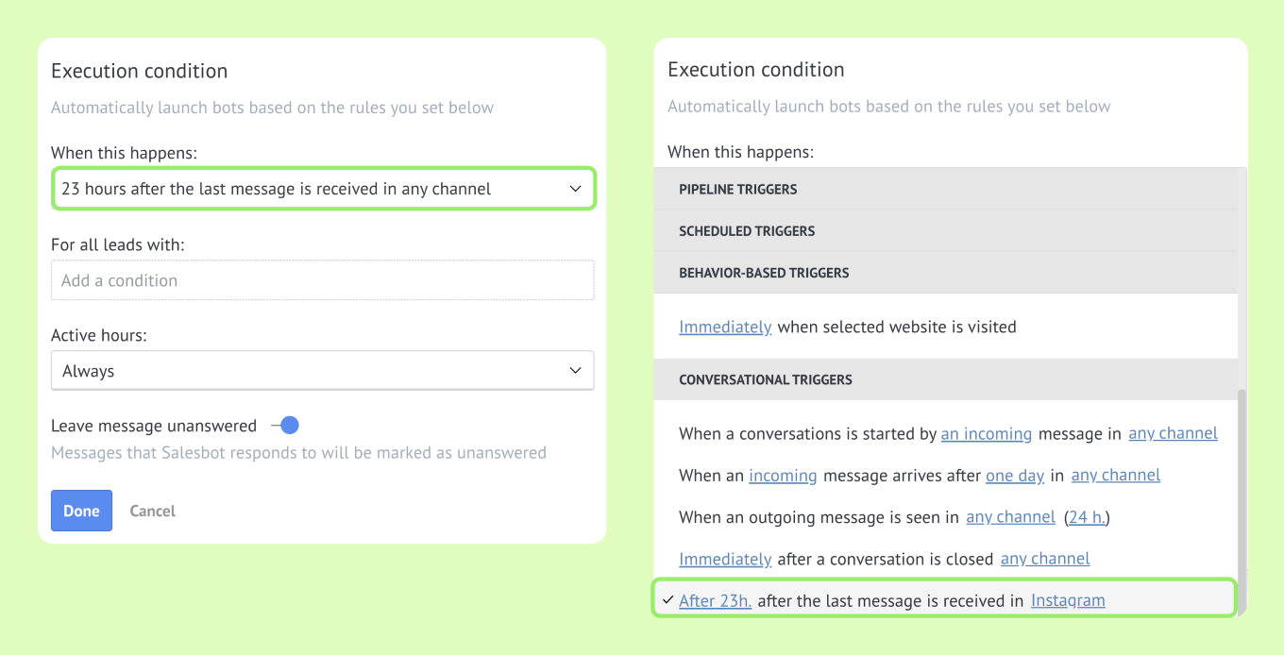
Task: Click the checkmark beside 'After 23h.' option
Action: (667, 600)
